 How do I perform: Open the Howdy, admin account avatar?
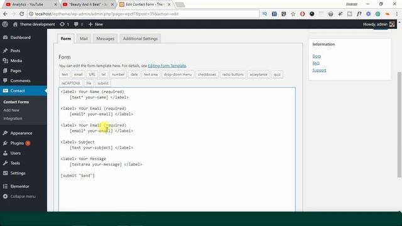(392, 24)
